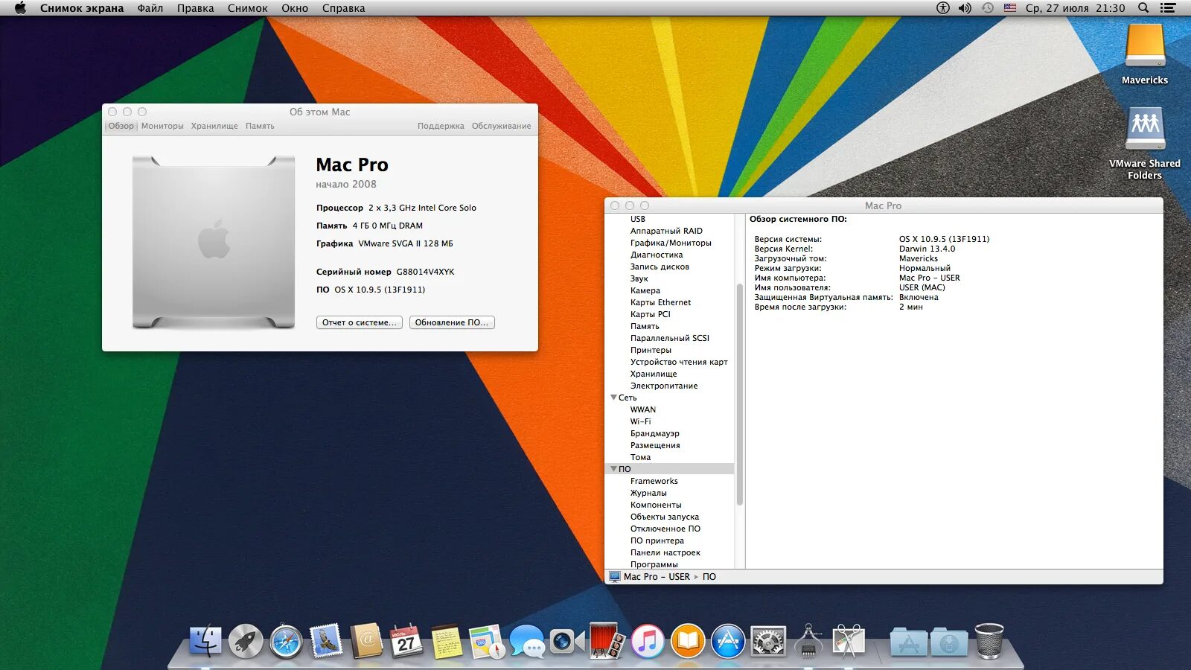Select Объекты запуска in sidebar

click(x=665, y=517)
